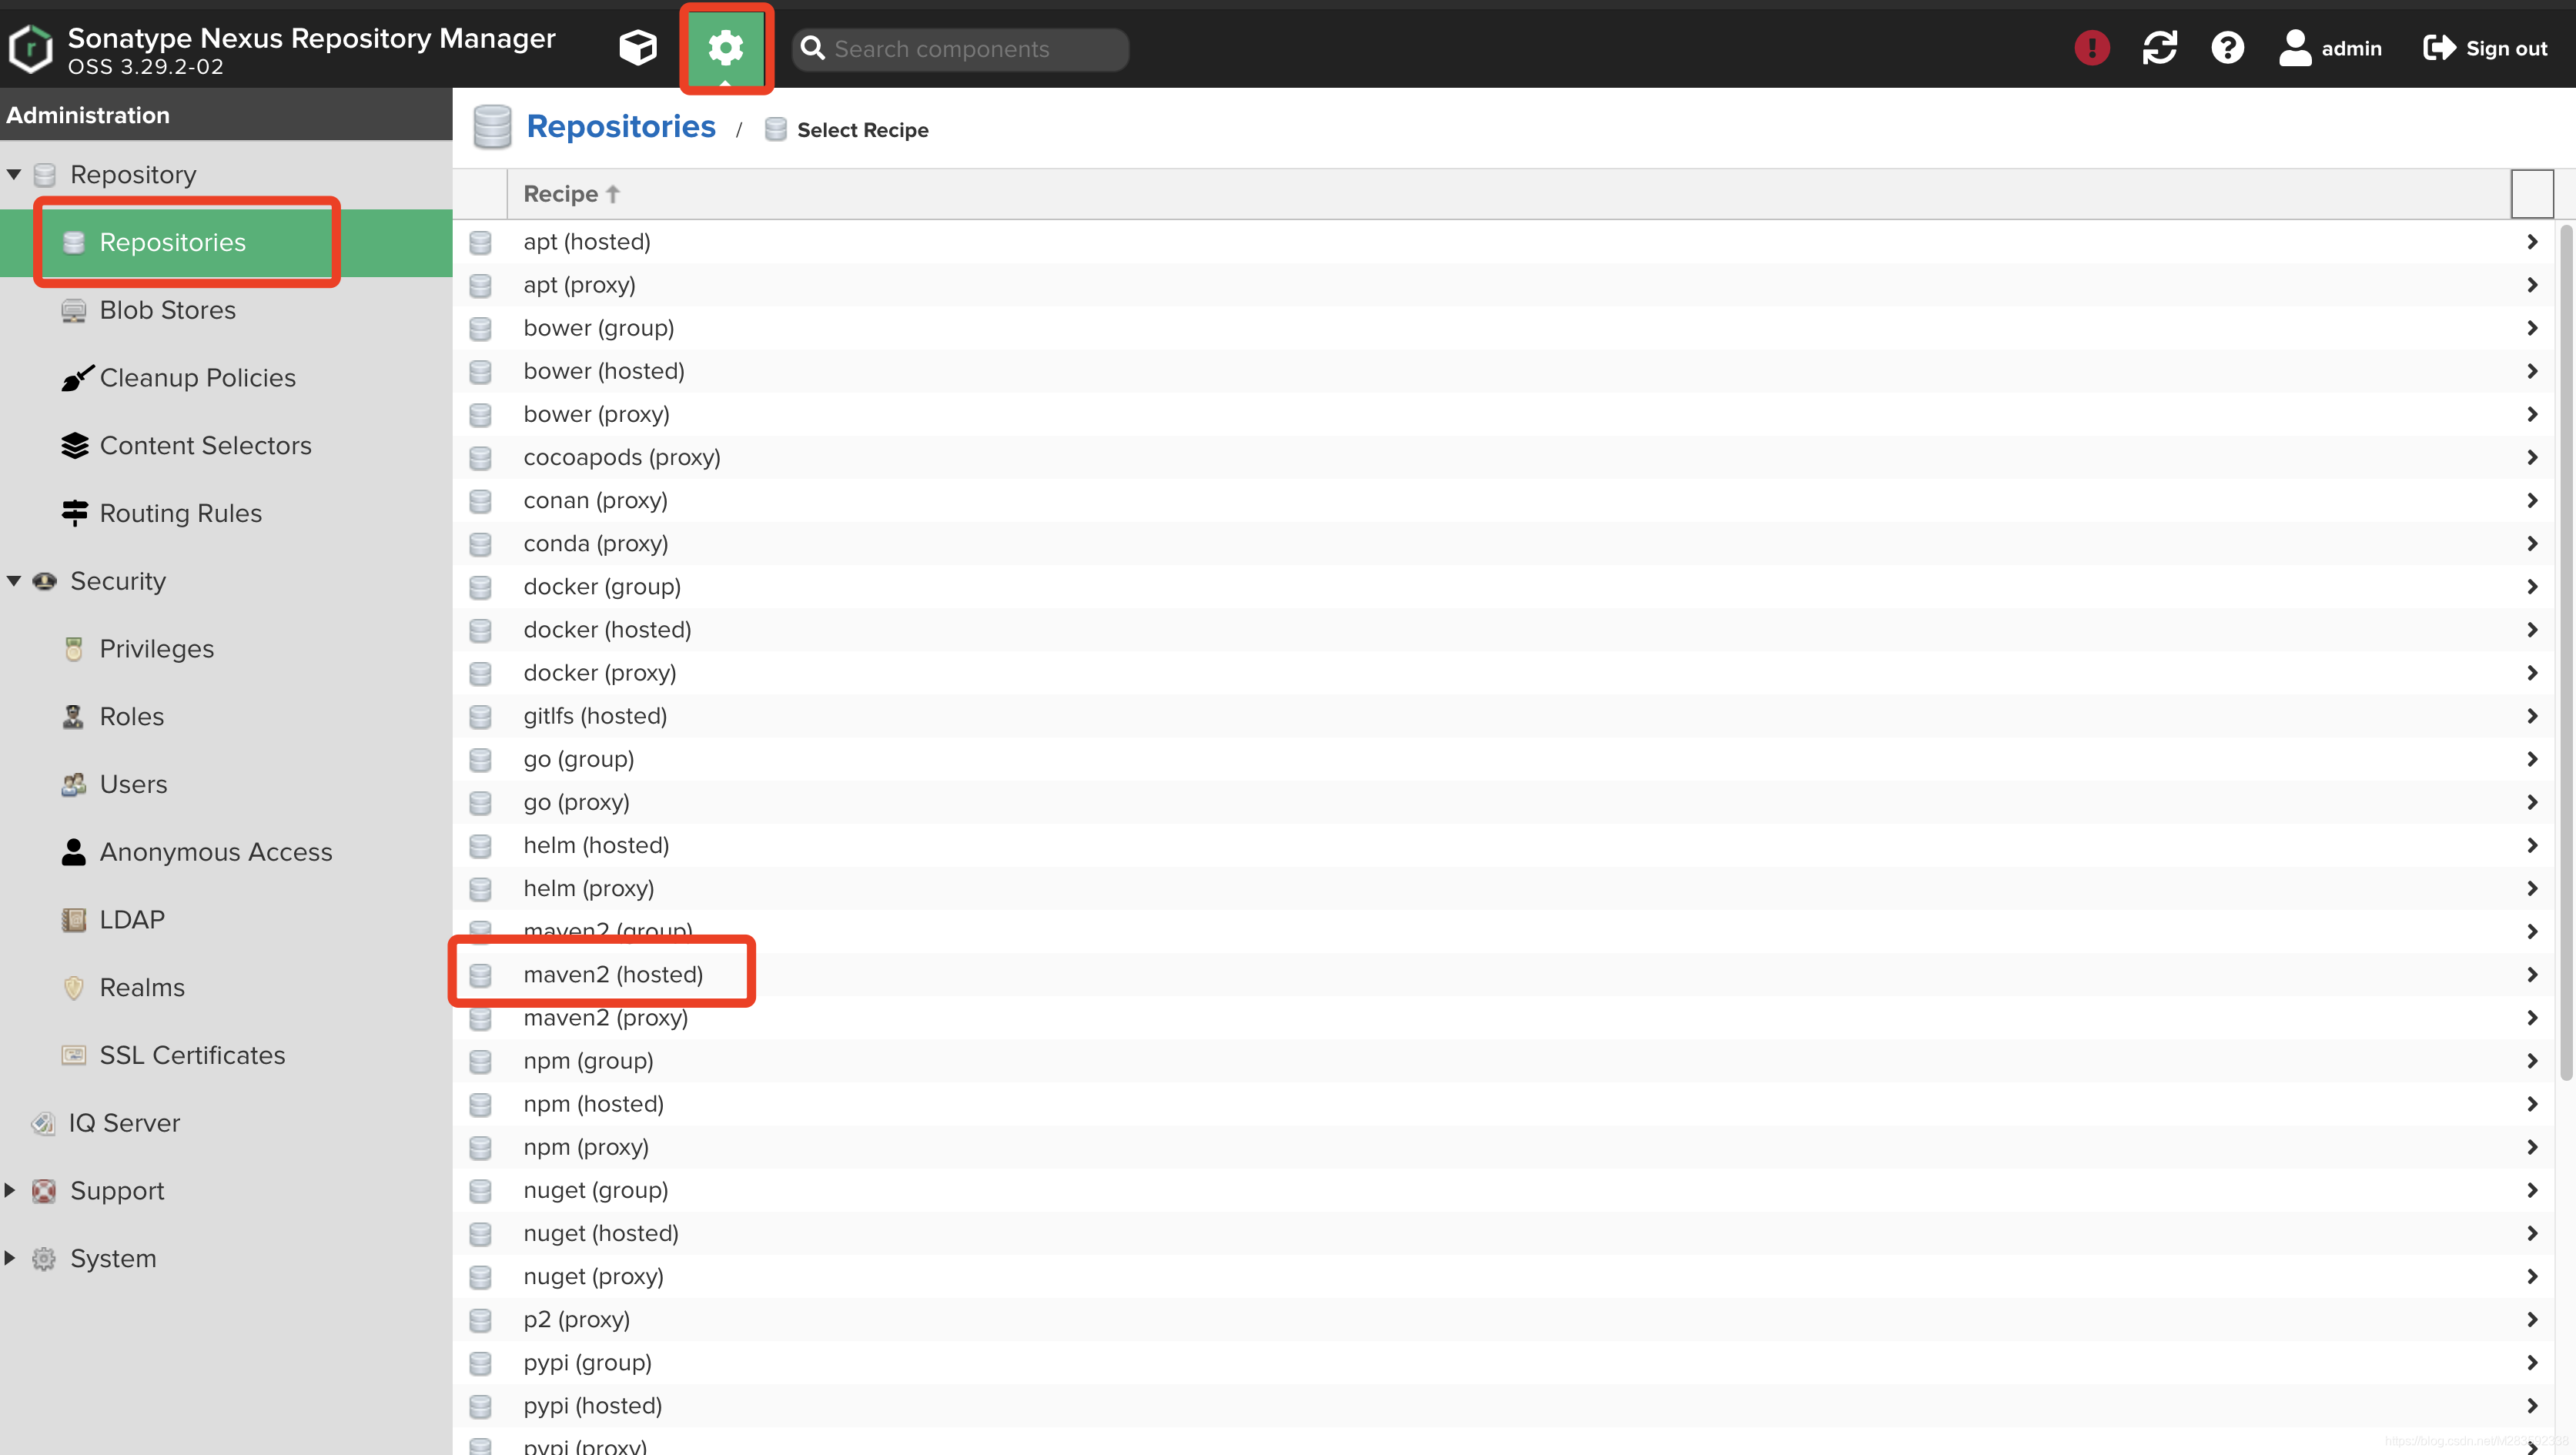Select the apt (hosted) recipe
This screenshot has width=2576, height=1455.
pos(1505,242)
